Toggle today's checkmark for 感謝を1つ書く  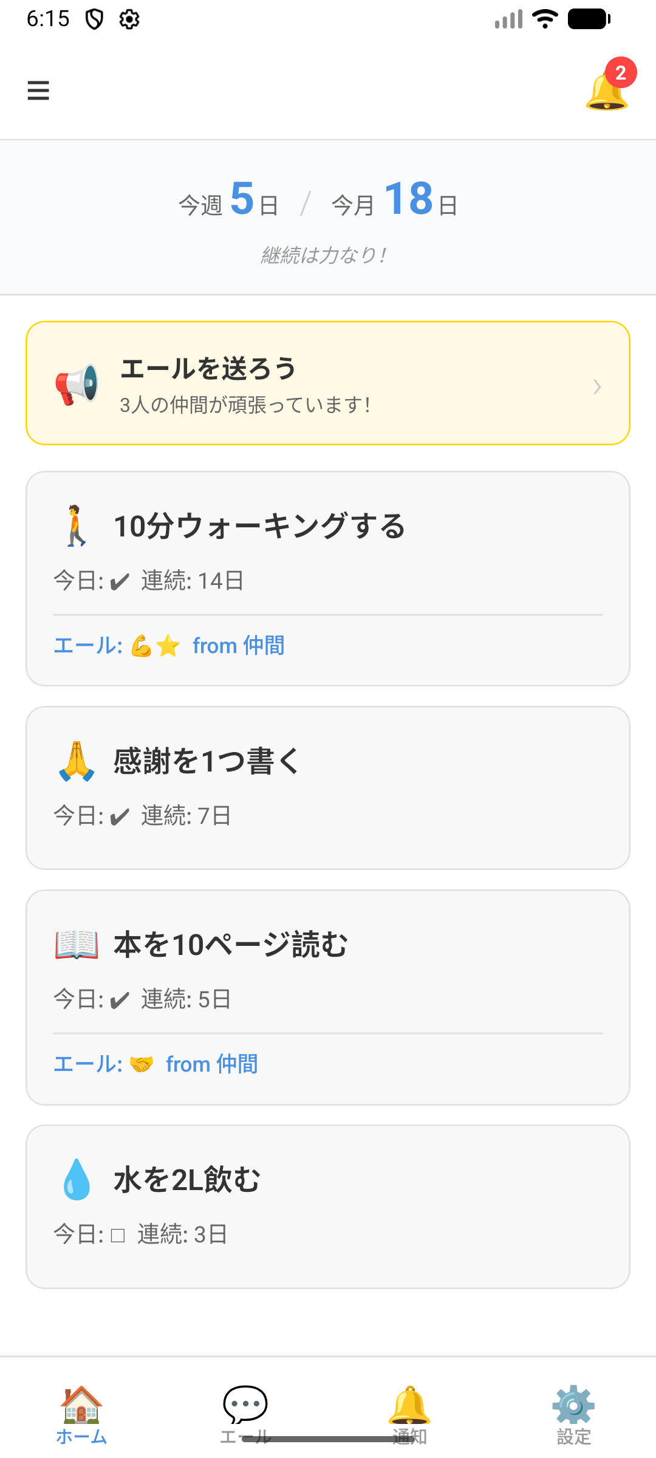[x=120, y=816]
